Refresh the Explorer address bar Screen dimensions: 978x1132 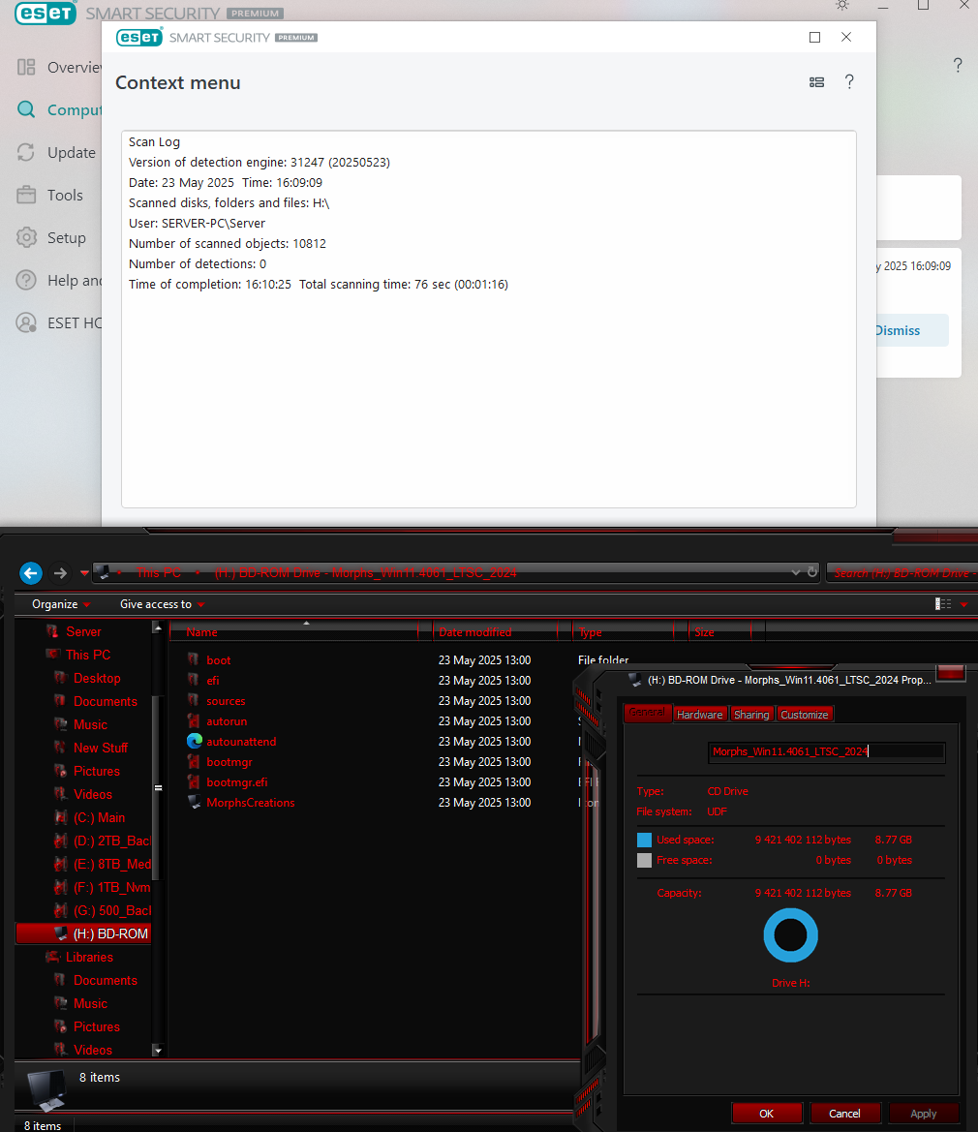[812, 572]
